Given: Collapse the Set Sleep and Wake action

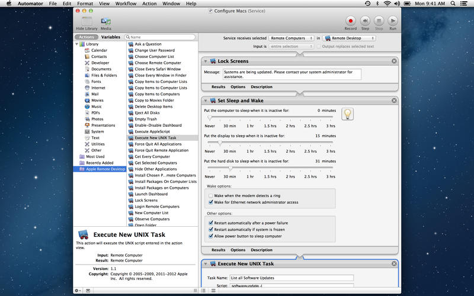Looking at the screenshot, I should coord(205,101).
